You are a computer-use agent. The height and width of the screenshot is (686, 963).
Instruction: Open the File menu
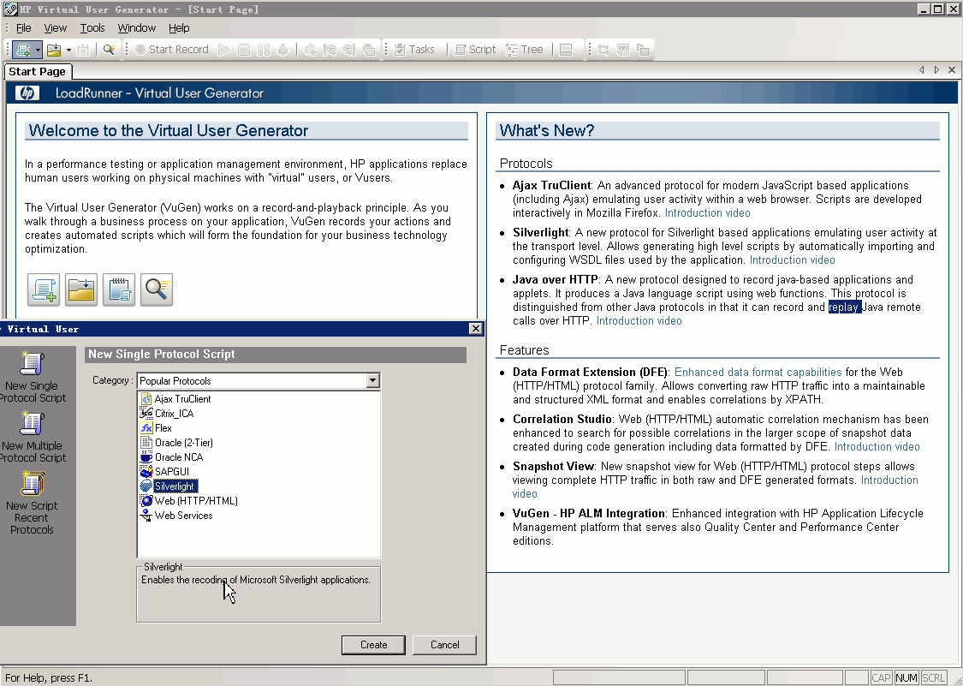point(23,27)
